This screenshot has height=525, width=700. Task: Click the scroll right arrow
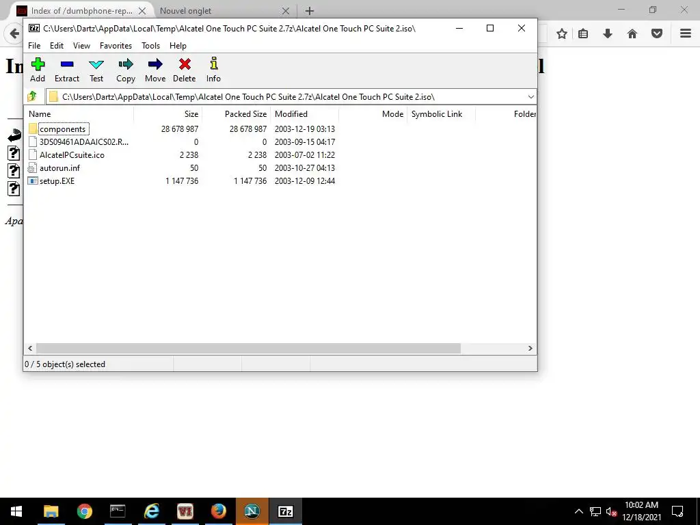530,348
